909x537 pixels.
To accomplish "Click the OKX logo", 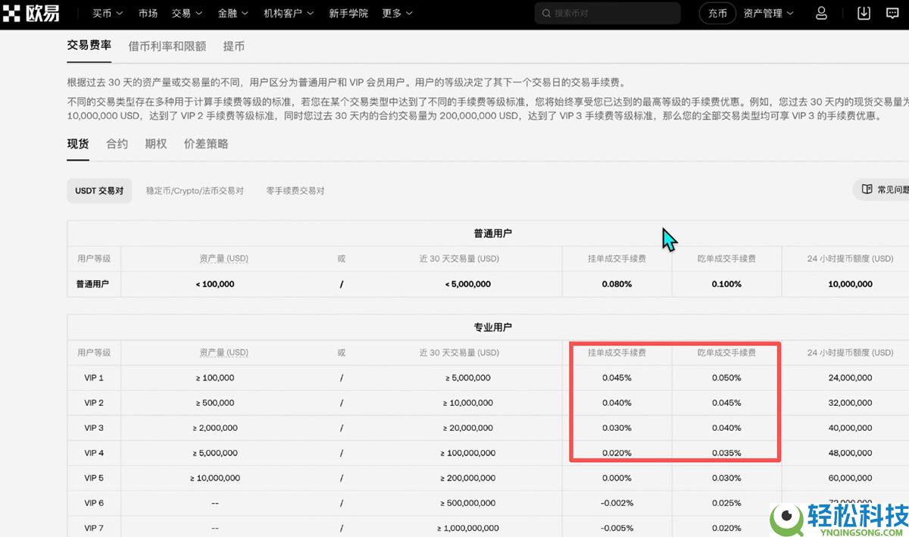I will pyautogui.click(x=32, y=13).
